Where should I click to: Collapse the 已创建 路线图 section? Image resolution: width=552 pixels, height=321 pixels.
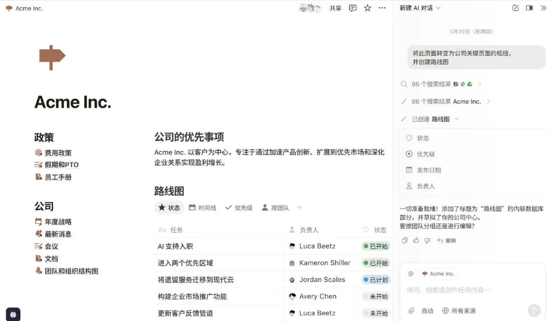point(430,119)
